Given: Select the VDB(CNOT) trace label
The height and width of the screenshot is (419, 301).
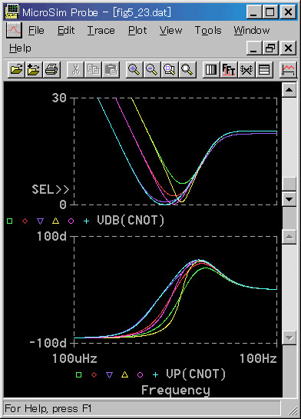Looking at the screenshot, I should (131, 221).
